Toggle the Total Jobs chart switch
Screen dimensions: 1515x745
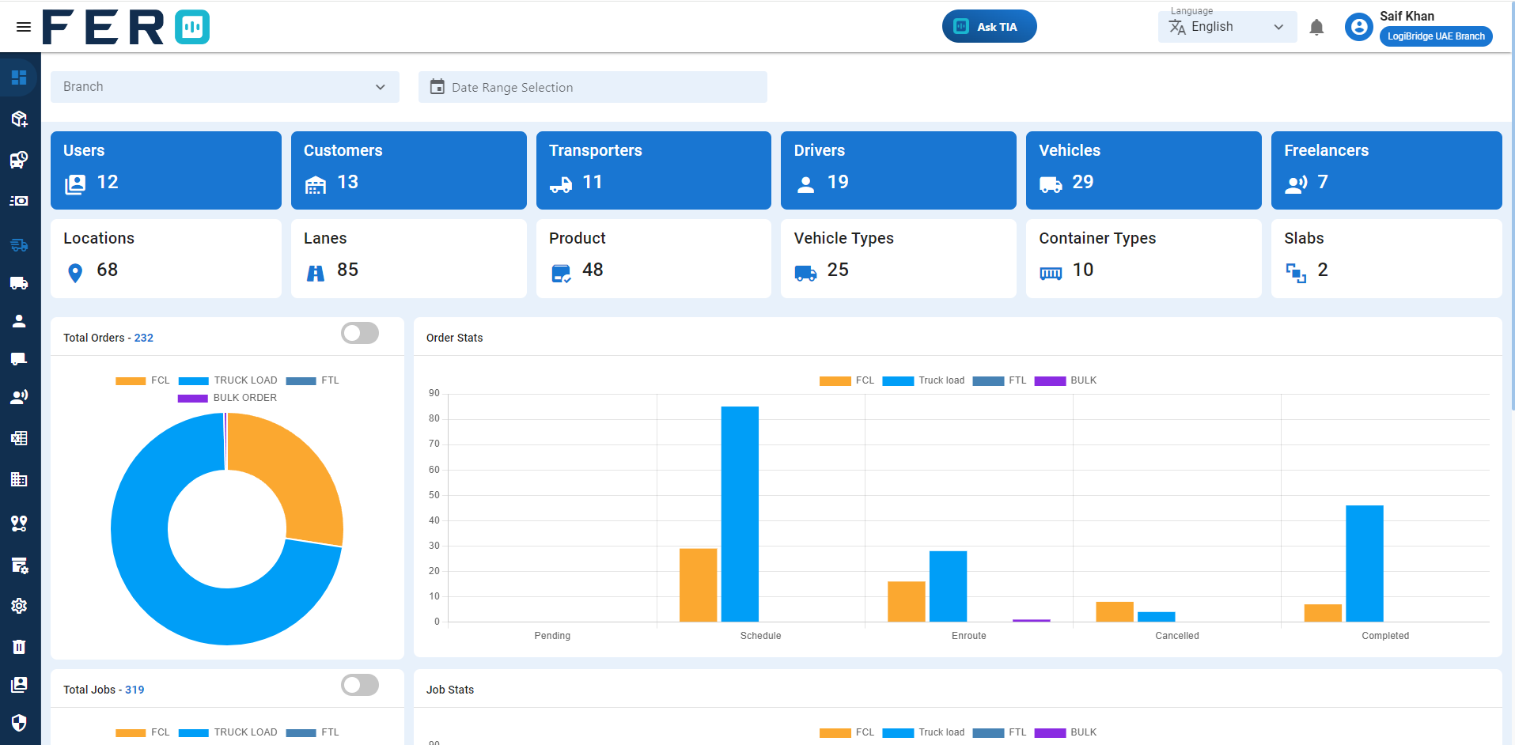pyautogui.click(x=360, y=686)
